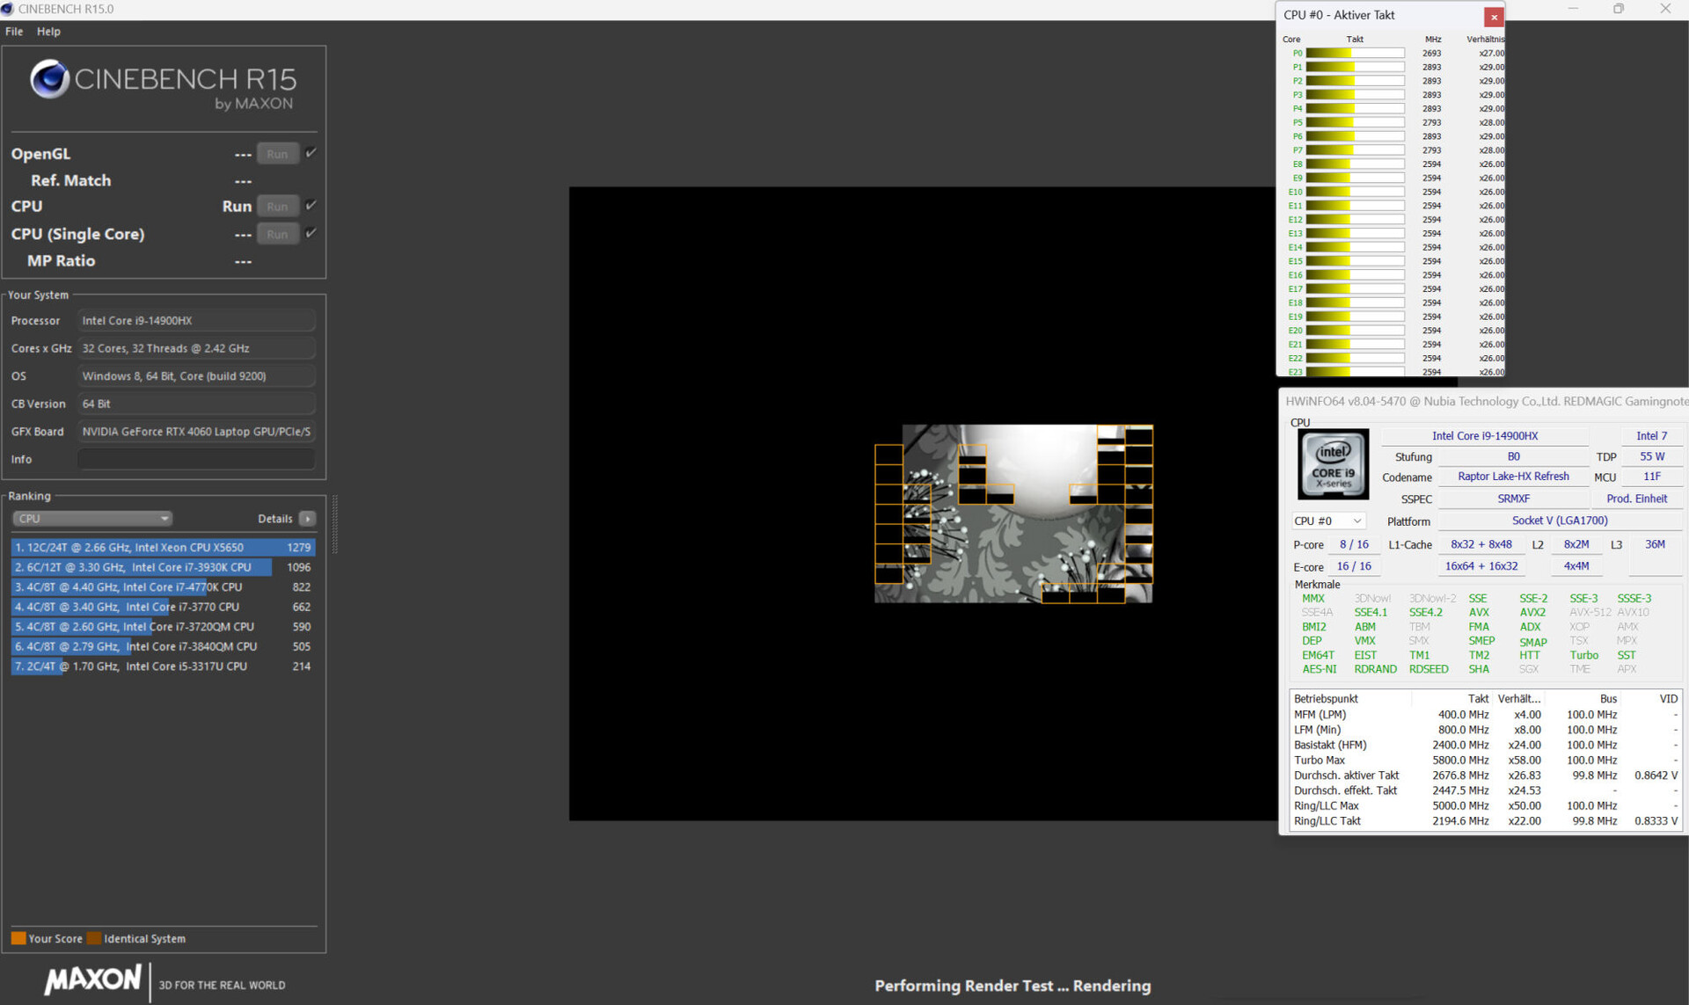Viewport: 1689px width, 1005px height.
Task: Click the Details arrow icon in Ranking
Action: pyautogui.click(x=307, y=519)
